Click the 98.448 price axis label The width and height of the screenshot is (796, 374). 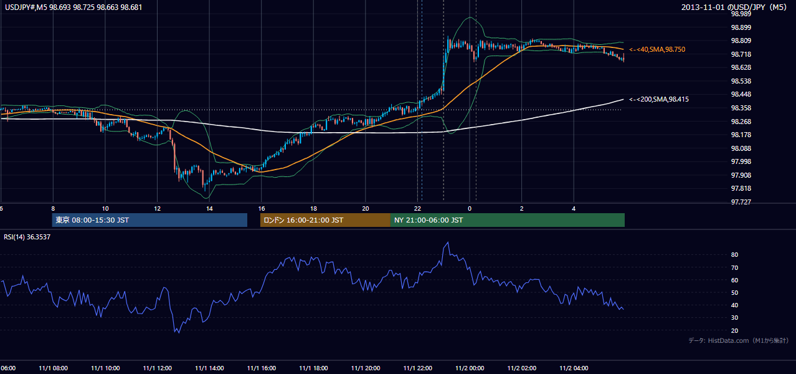point(740,94)
